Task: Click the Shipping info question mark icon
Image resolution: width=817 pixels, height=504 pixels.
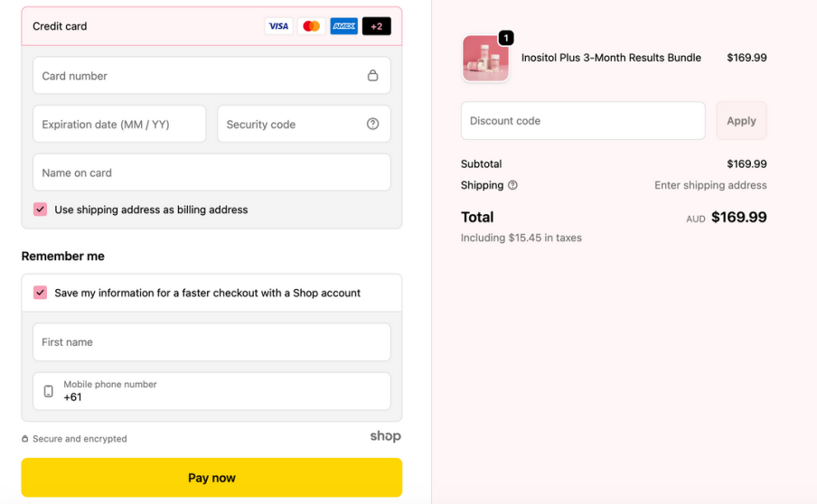Action: (512, 185)
